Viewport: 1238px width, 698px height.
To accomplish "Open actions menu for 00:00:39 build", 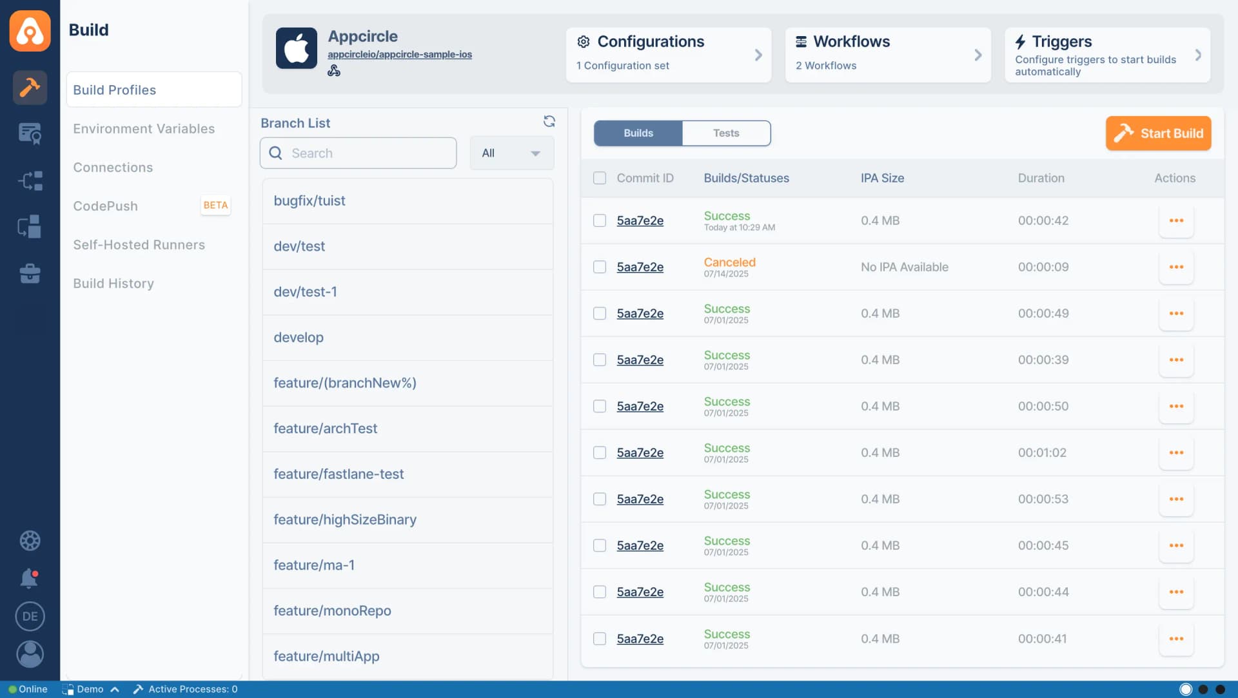I will coord(1176,360).
